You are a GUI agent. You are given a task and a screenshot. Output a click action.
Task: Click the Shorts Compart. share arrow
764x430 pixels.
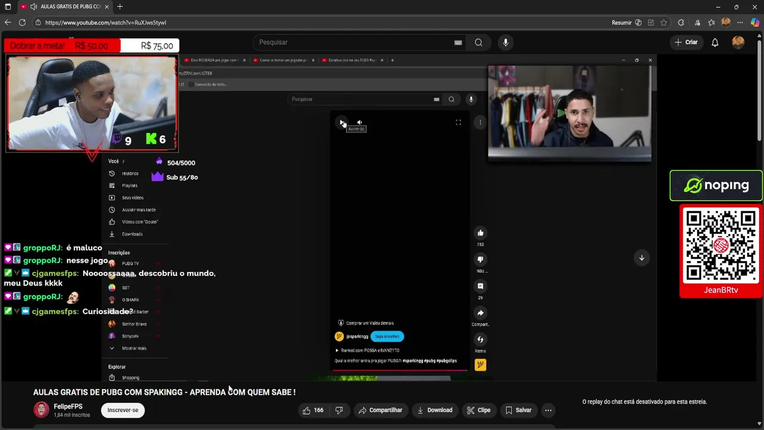[x=480, y=313]
